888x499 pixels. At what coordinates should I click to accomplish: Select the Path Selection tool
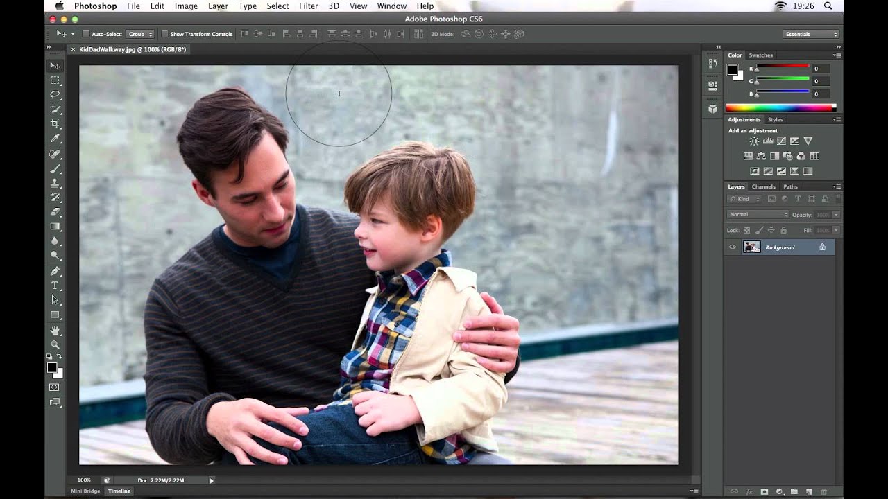[x=55, y=300]
